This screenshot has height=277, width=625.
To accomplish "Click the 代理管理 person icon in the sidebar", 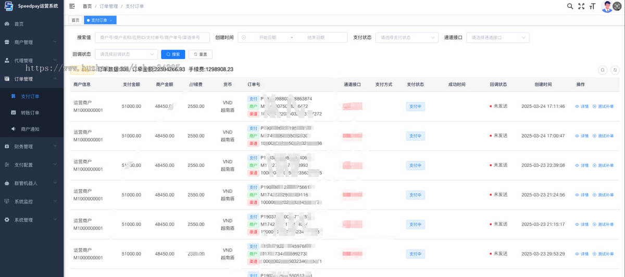I will [7, 60].
